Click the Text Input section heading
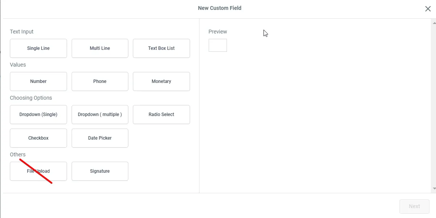The width and height of the screenshot is (436, 218). [x=22, y=32]
